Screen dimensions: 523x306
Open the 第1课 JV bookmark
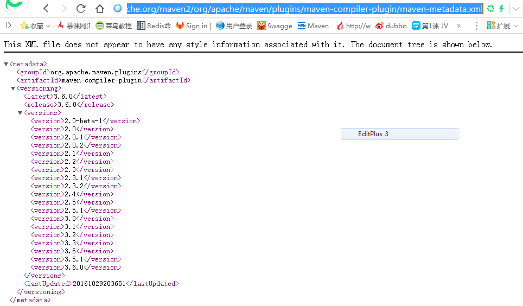pyautogui.click(x=430, y=25)
